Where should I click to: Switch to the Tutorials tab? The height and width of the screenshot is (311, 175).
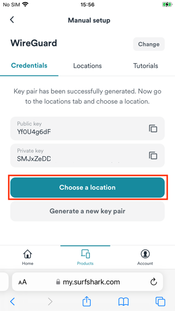pyautogui.click(x=146, y=66)
